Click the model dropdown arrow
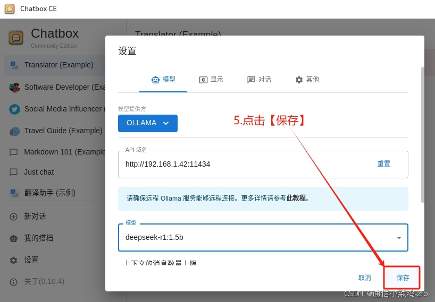Screen dimensions: 435x302 click(x=399, y=238)
